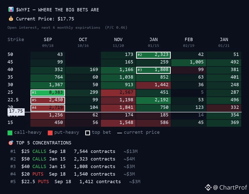
Task: Click the last JAN column cell showing 369
Action: point(224,123)
